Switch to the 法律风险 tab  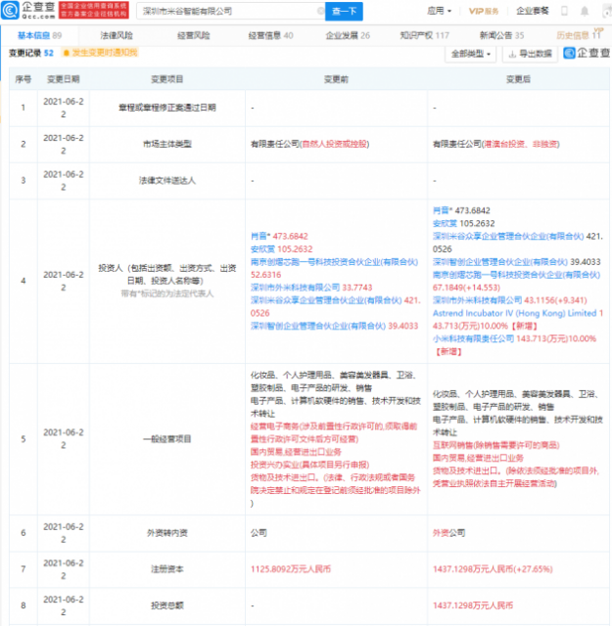pyautogui.click(x=117, y=35)
